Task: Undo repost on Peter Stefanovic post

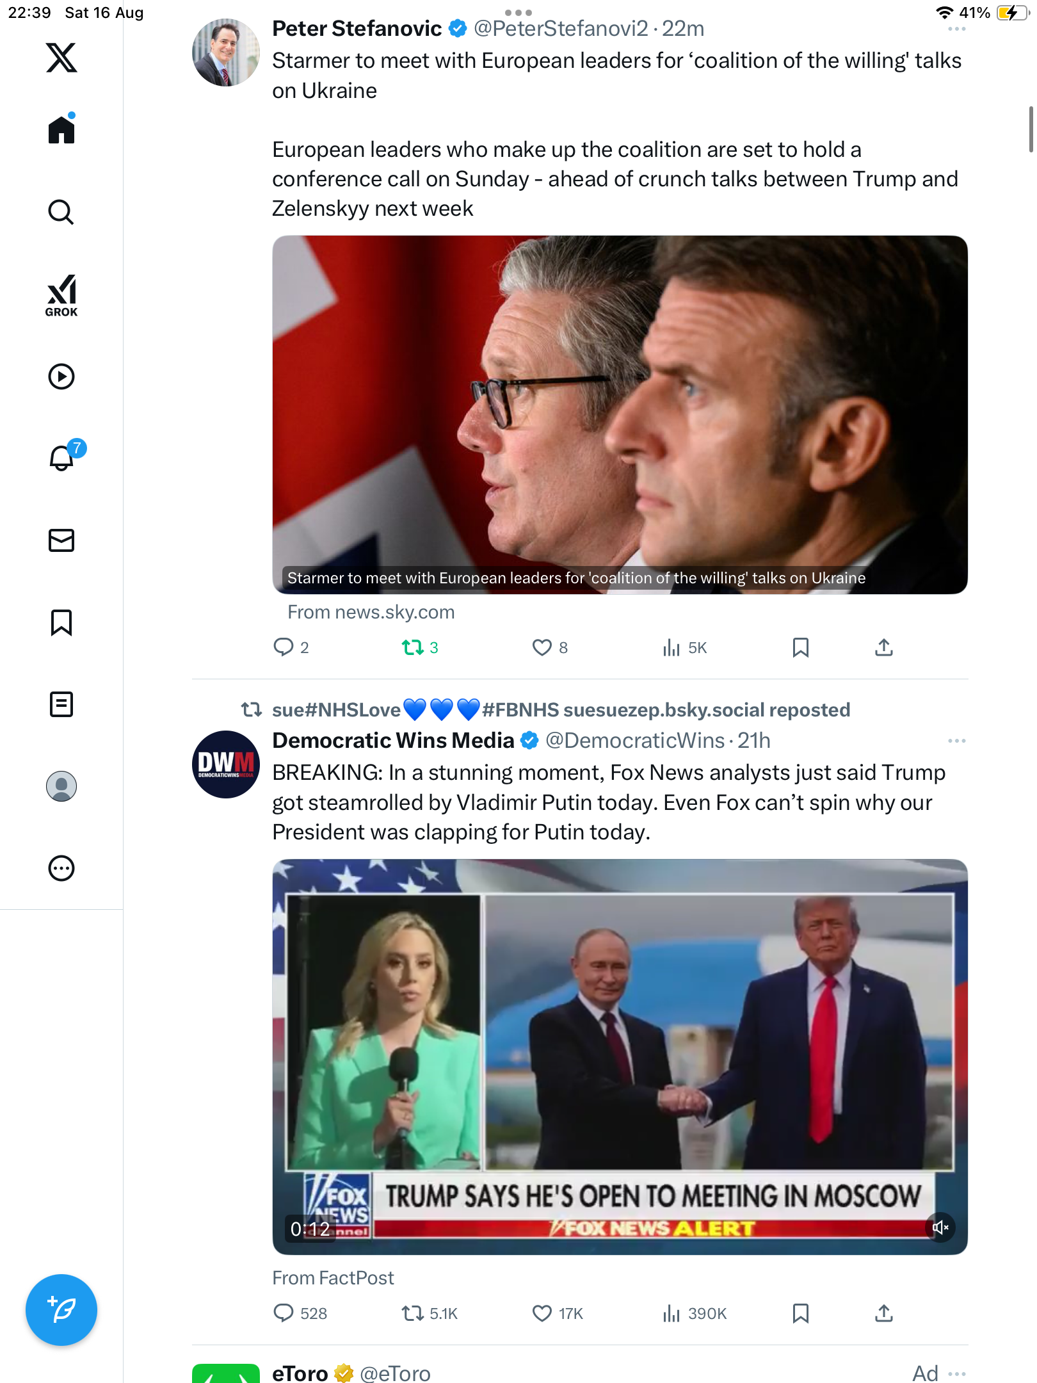Action: [413, 647]
